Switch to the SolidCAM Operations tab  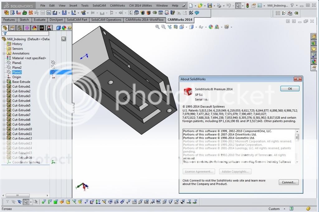click(106, 20)
